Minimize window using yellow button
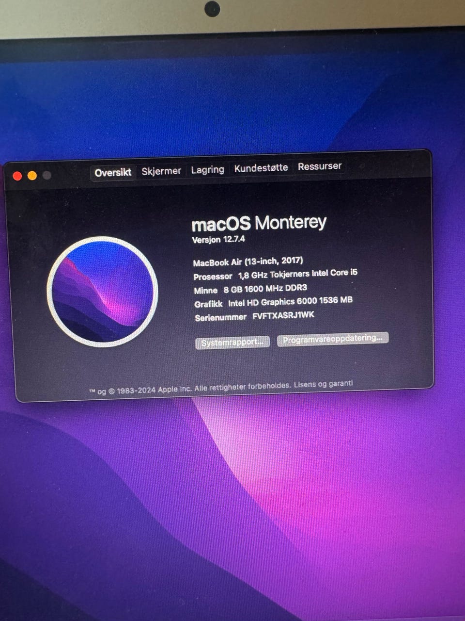Image resolution: width=465 pixels, height=621 pixels. [x=32, y=176]
